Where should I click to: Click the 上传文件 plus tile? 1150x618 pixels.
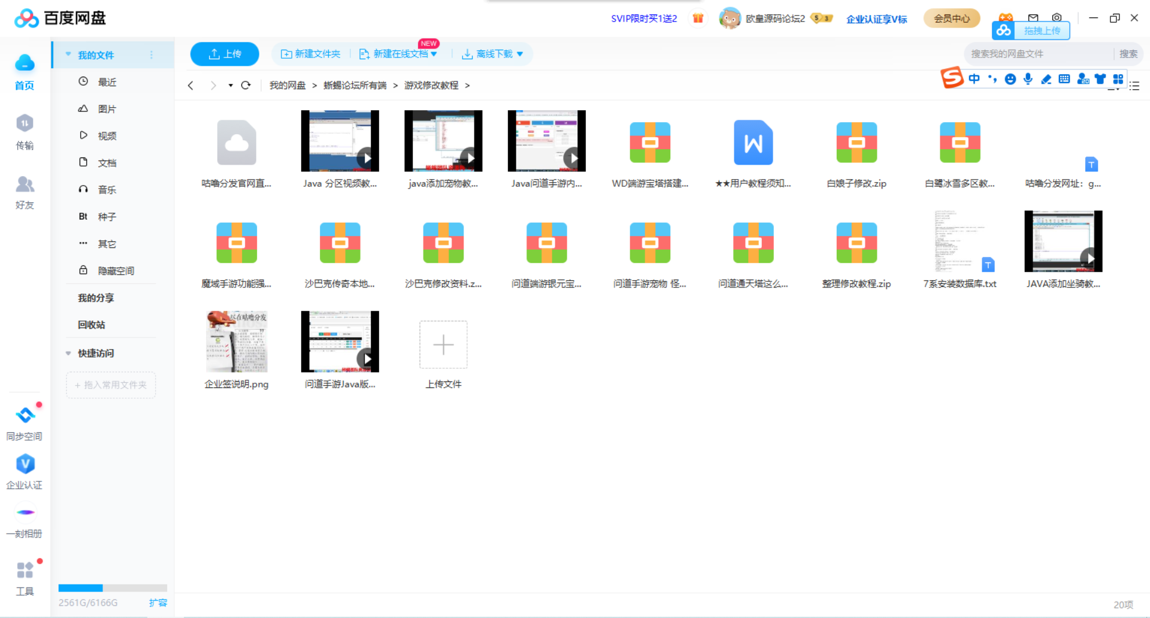(x=443, y=345)
